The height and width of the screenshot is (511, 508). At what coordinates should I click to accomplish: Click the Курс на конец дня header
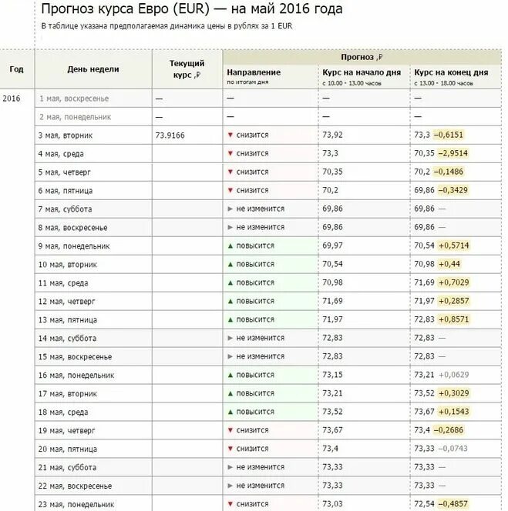pos(451,72)
